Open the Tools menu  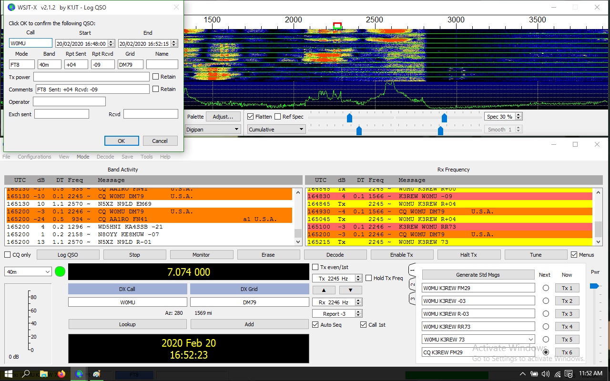(147, 157)
